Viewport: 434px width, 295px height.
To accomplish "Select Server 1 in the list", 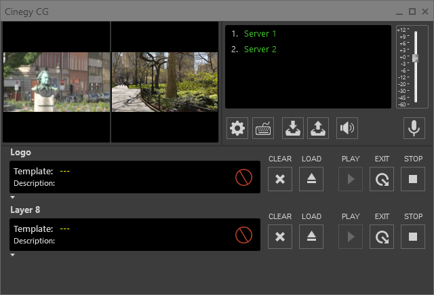I will pos(260,33).
